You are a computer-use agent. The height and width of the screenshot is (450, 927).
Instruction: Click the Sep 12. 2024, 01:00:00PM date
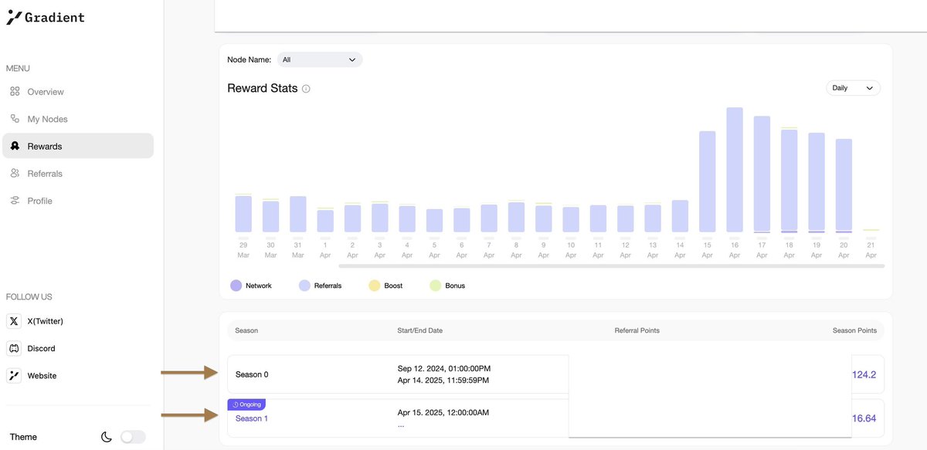click(444, 368)
